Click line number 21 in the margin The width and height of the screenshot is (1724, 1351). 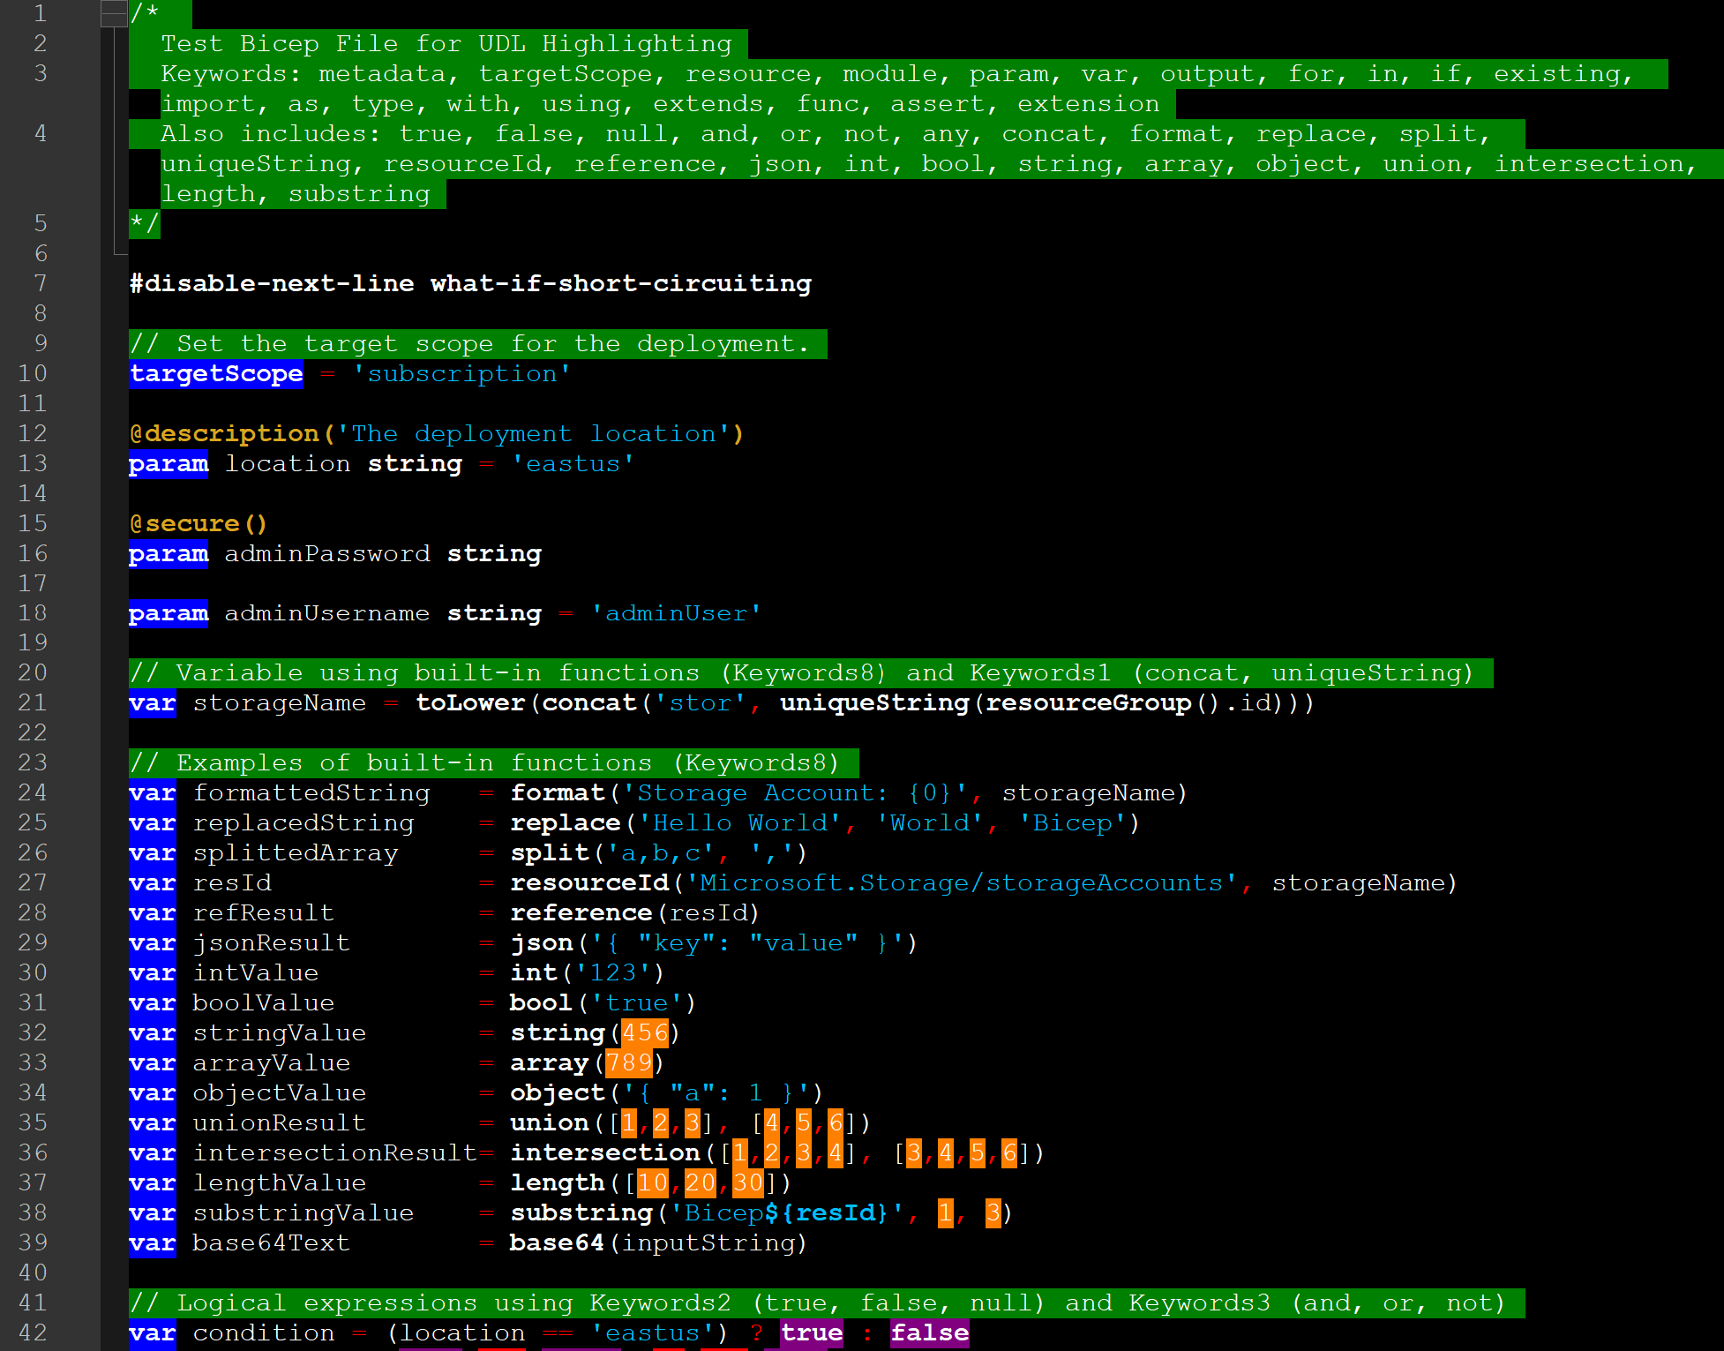(33, 703)
